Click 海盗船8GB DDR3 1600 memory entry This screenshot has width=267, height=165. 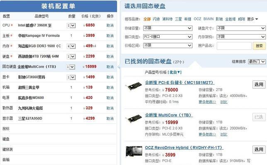click(39, 46)
